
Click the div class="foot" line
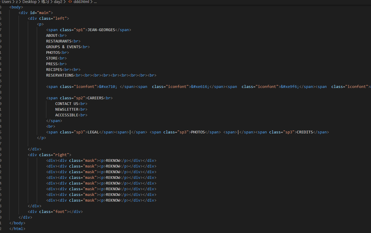pyautogui.click(x=55, y=212)
